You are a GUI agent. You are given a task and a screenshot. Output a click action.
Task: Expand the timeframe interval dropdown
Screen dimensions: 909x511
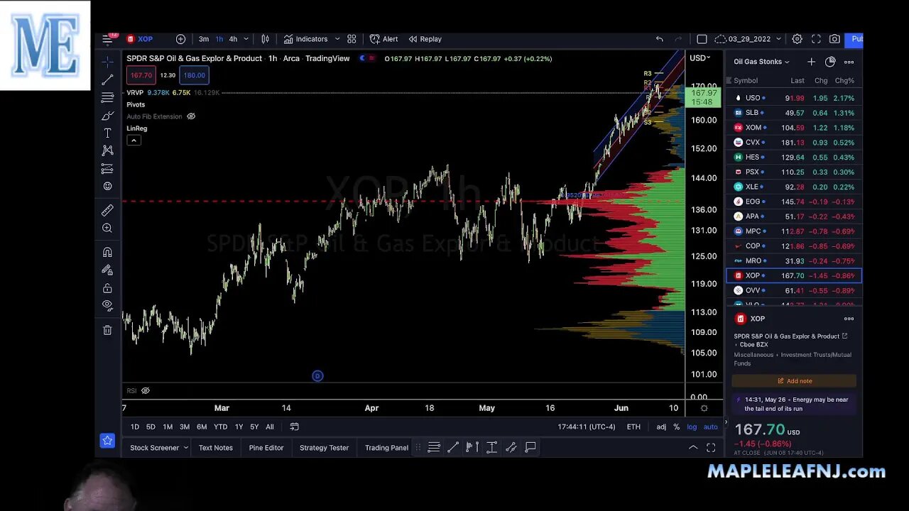(246, 39)
